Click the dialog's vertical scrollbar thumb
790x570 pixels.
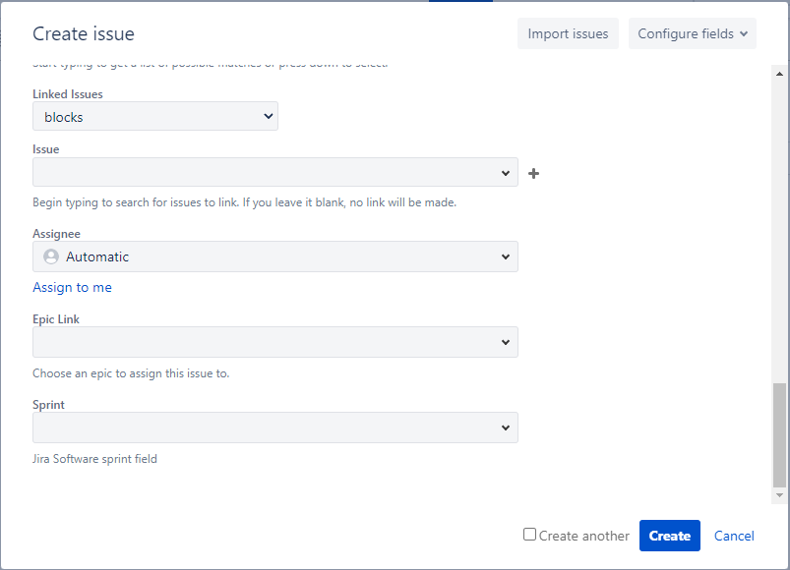[779, 435]
